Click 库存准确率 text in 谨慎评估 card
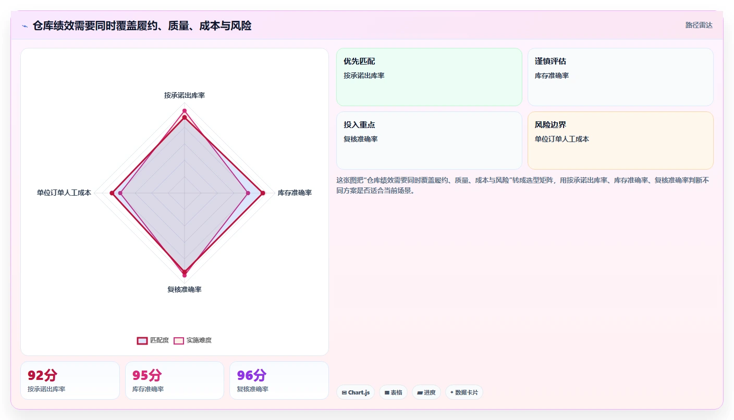The height and width of the screenshot is (420, 734). [x=552, y=75]
